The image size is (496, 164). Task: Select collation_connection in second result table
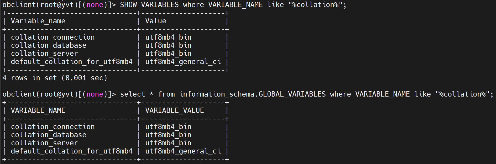click(53, 127)
